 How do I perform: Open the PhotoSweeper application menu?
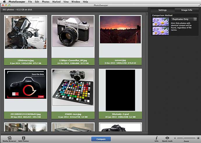(x=17, y=2)
